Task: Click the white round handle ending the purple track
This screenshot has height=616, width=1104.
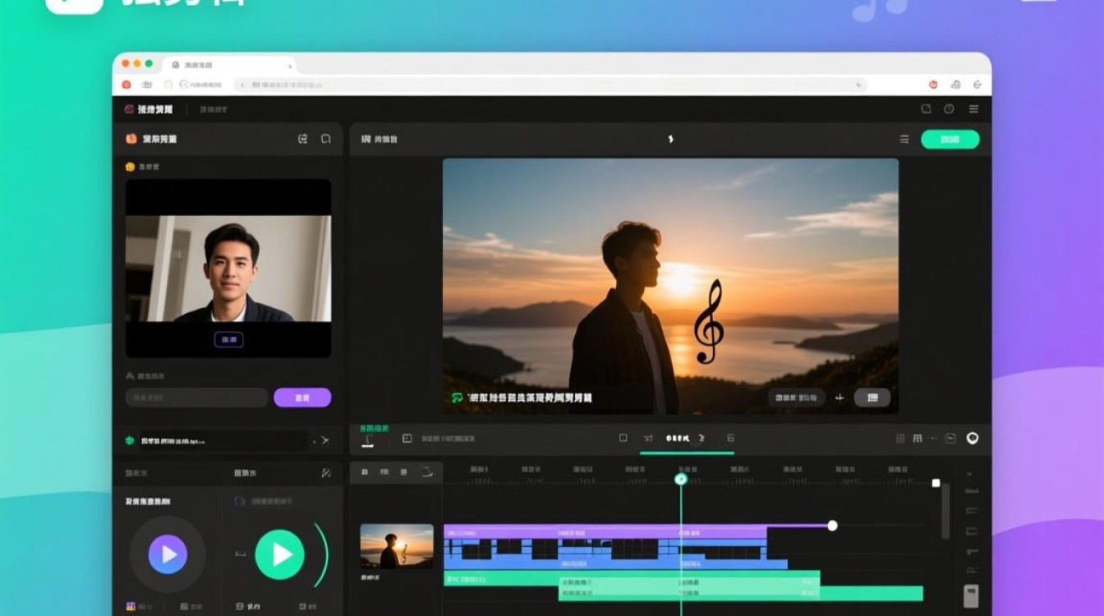Action: click(x=832, y=526)
